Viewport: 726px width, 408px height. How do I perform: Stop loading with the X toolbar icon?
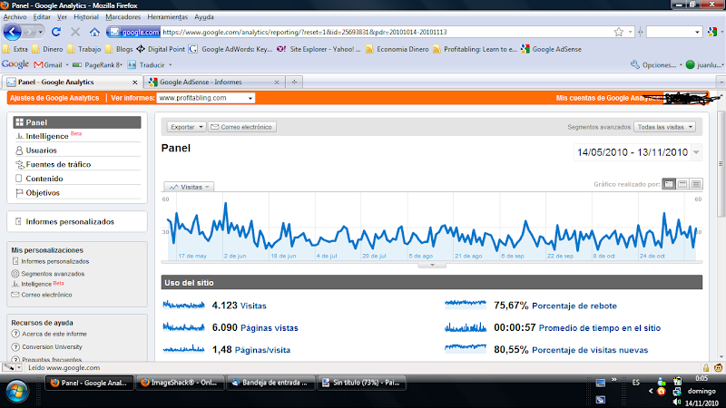click(x=75, y=32)
